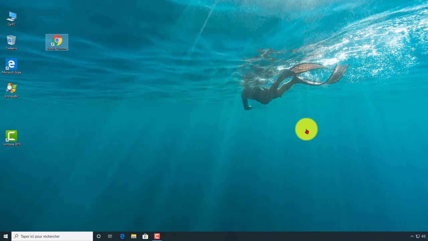The height and width of the screenshot is (241, 428).
Task: Switch to Camtasia on the taskbar
Action: (x=157, y=236)
